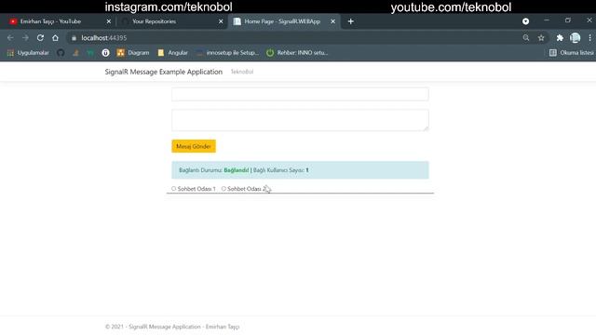Click the Mesaj Gönder button

coord(194,146)
